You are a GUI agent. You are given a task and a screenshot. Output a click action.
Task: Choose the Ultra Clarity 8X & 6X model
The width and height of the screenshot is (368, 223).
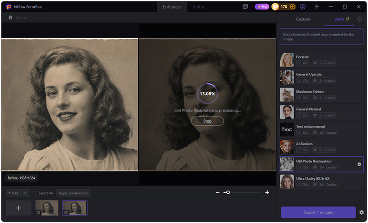pyautogui.click(x=321, y=181)
